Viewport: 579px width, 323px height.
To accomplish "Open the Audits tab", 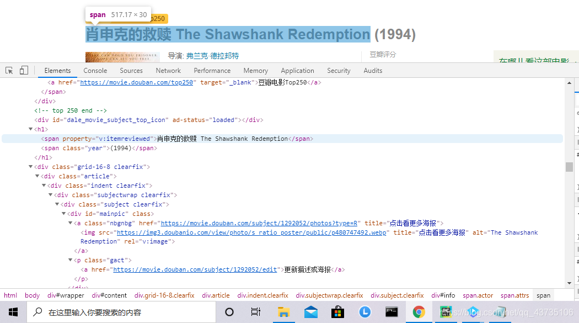I will coord(373,71).
